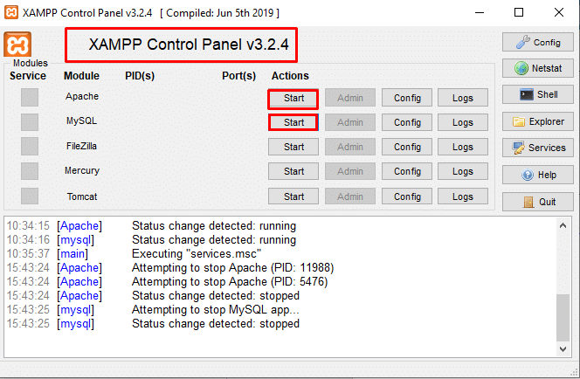Toggle the MySQL service checkbox
The image size is (580, 379).
tap(30, 122)
